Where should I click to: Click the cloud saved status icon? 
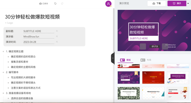[40, 4]
